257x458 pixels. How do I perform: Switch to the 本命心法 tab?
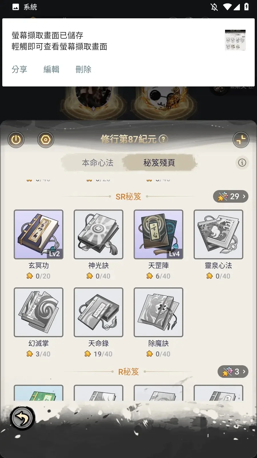tap(98, 163)
